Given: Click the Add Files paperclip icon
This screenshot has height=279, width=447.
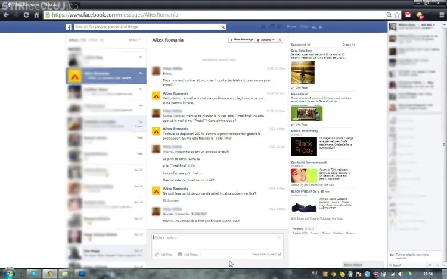Looking at the screenshot, I should tap(156, 255).
